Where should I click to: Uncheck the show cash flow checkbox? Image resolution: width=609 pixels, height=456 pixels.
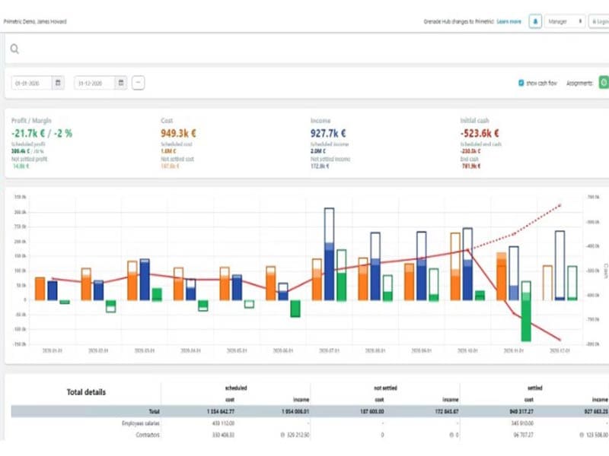521,83
